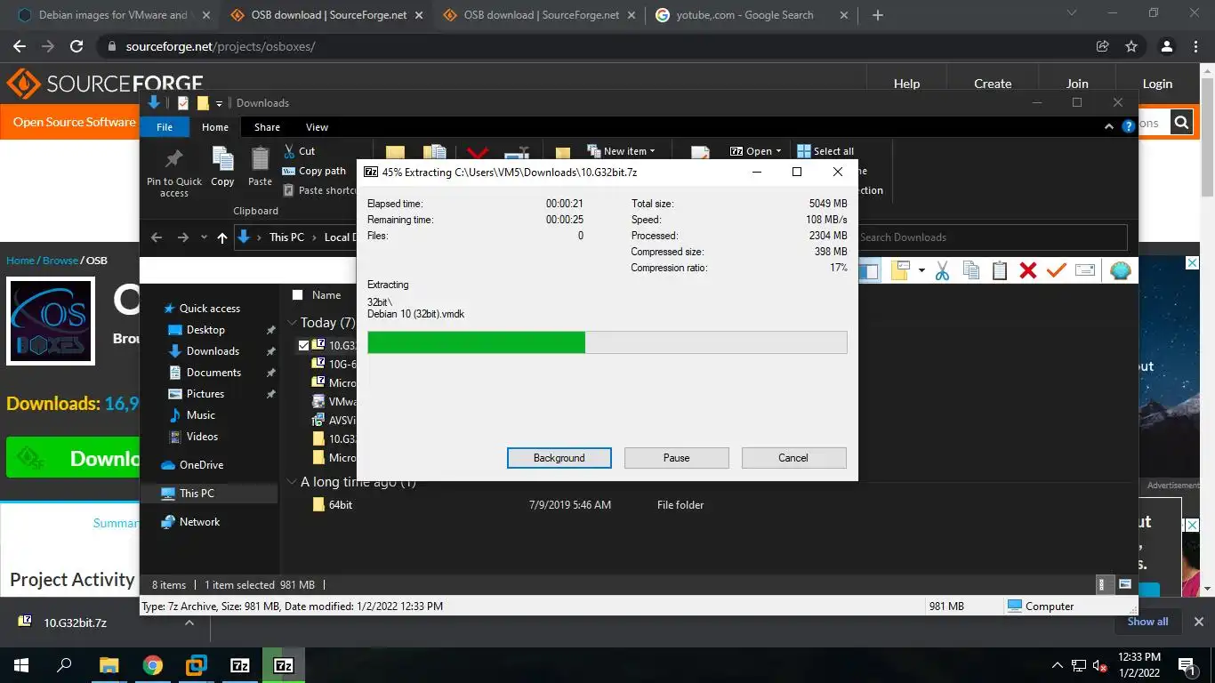Click the properties checkmark icon in Explorer title bar
1215x683 pixels.
click(x=183, y=103)
